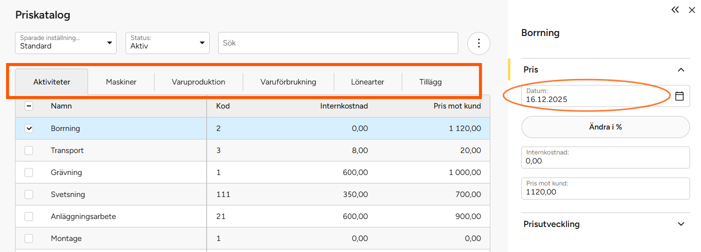Viewport: 701px width, 252px height.
Task: Switch to the Maskiner tab
Action: 121,82
